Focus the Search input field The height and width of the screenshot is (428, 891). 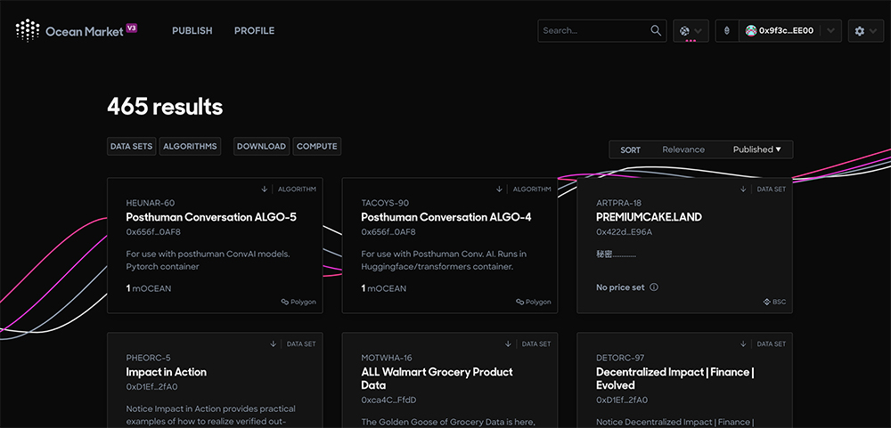594,30
